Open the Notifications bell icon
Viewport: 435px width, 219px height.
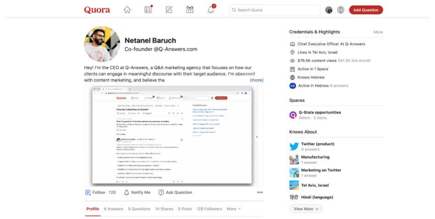click(x=211, y=10)
